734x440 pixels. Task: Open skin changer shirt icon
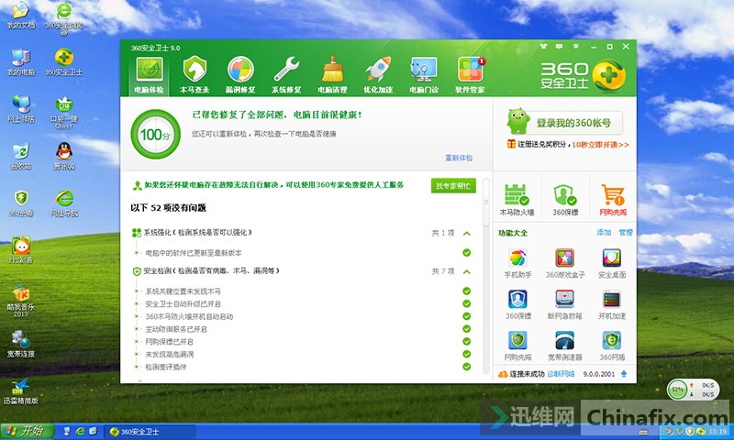tap(543, 46)
